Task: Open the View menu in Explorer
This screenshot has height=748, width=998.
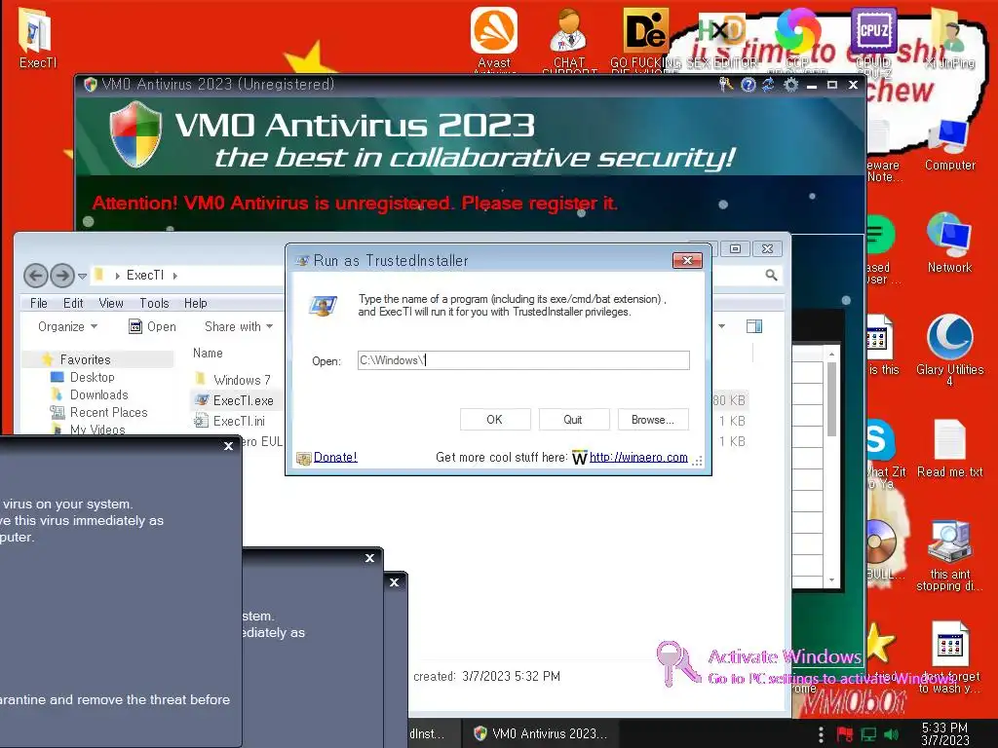Action: pyautogui.click(x=111, y=304)
